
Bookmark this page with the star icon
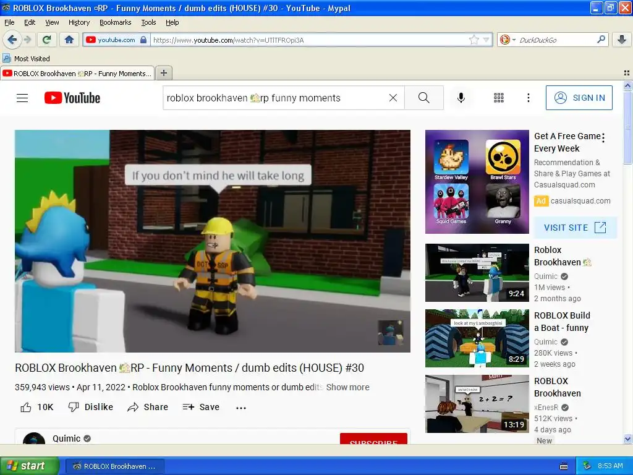tap(474, 40)
